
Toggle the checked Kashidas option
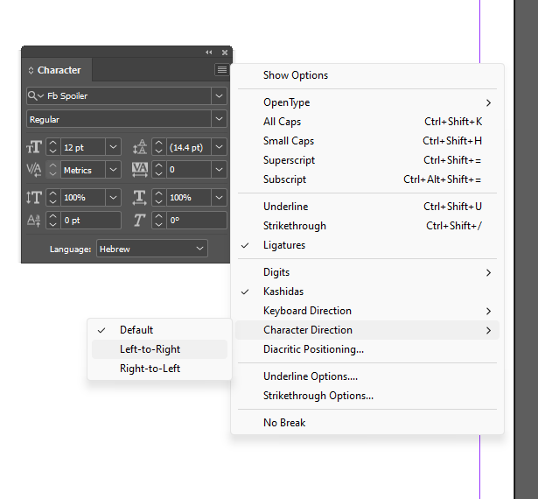point(283,292)
